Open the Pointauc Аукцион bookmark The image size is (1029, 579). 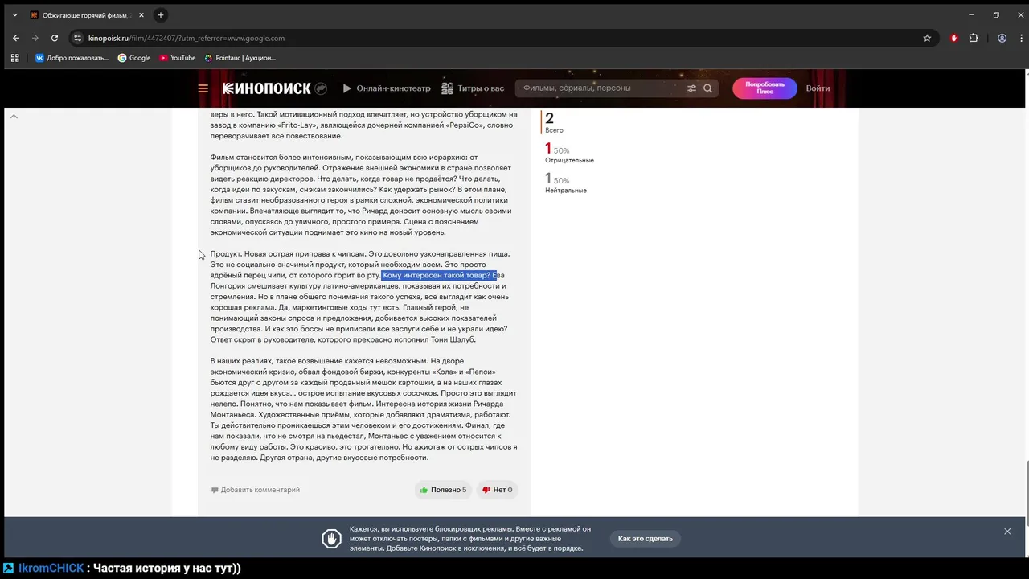click(x=240, y=58)
